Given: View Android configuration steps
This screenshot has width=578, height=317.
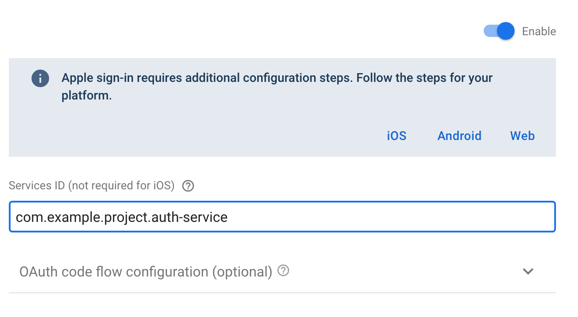Looking at the screenshot, I should pos(459,136).
